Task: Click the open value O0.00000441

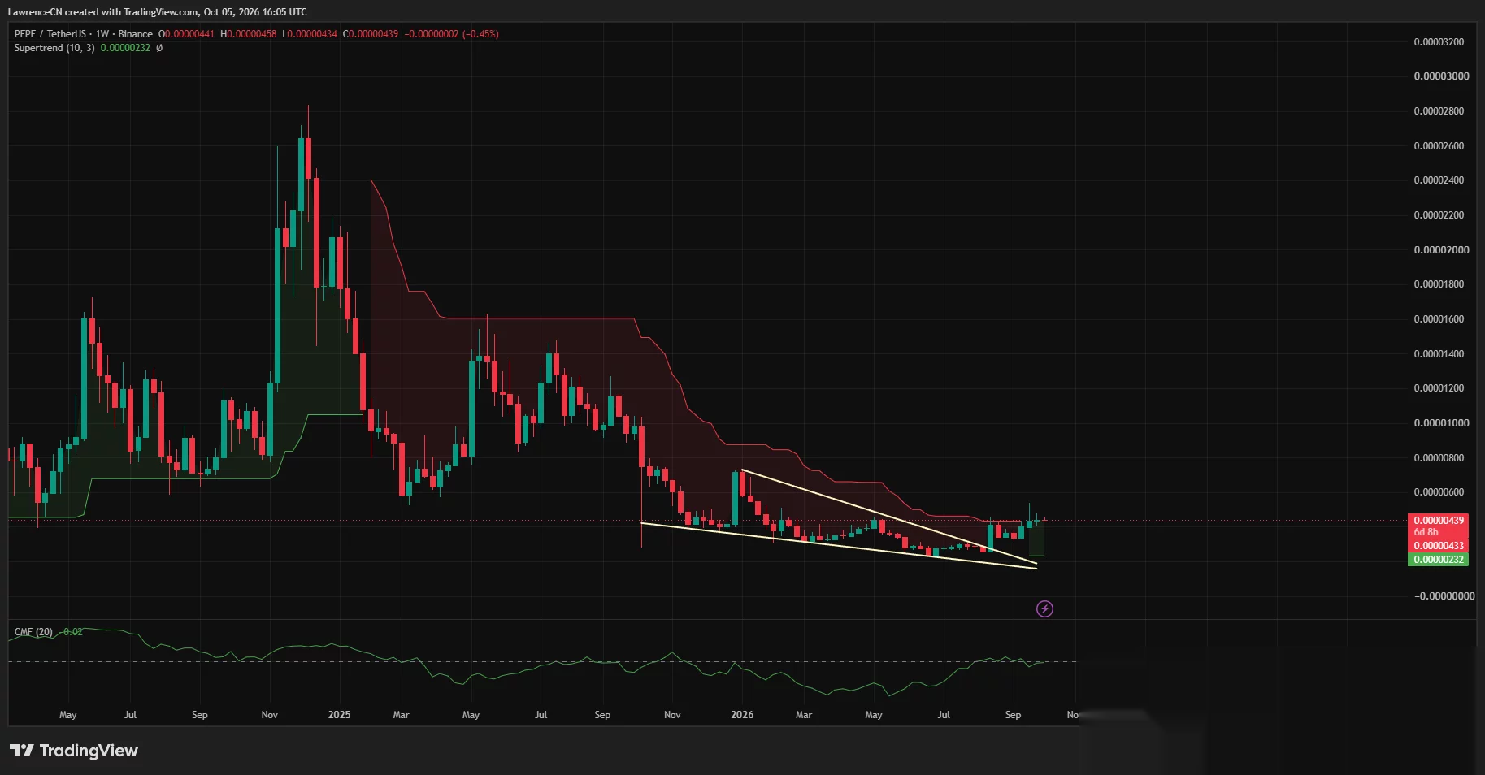Action: [186, 34]
